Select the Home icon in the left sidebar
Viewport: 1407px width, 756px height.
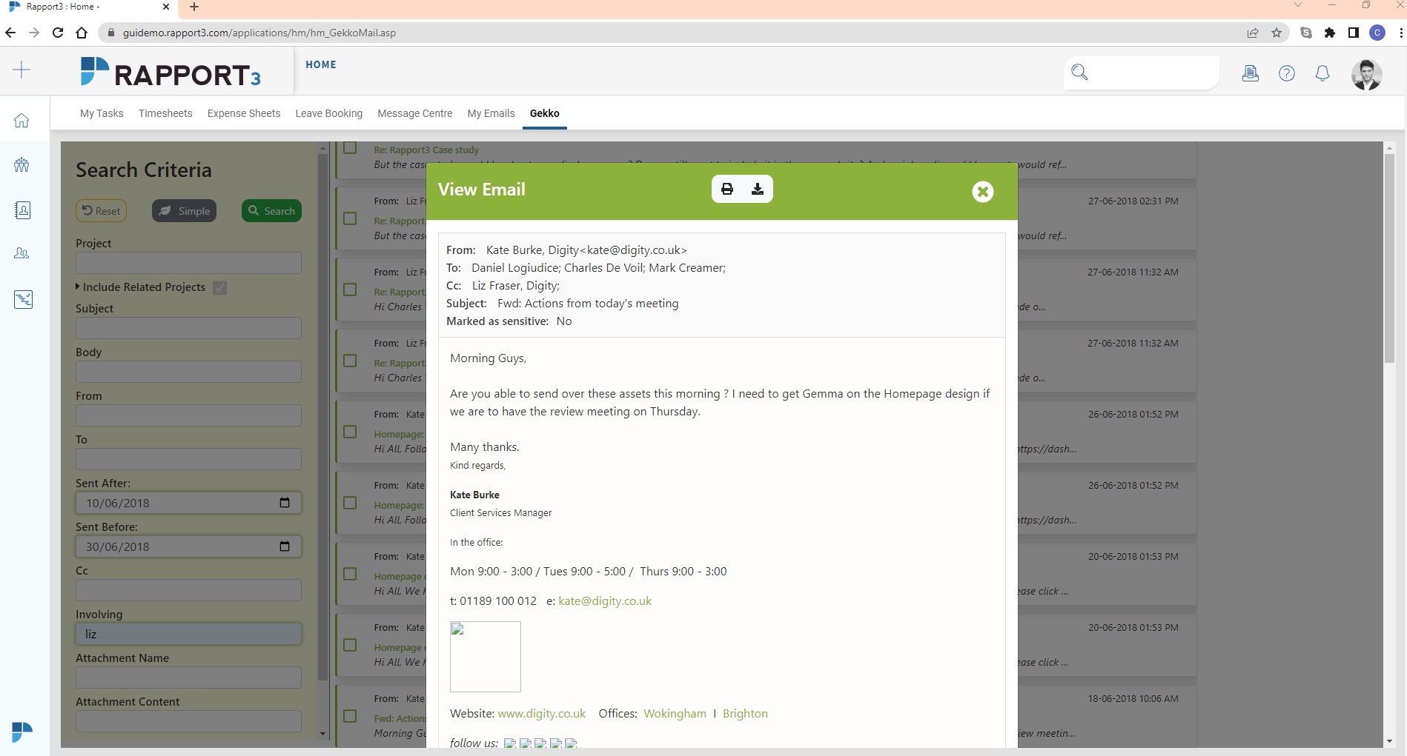[x=21, y=119]
